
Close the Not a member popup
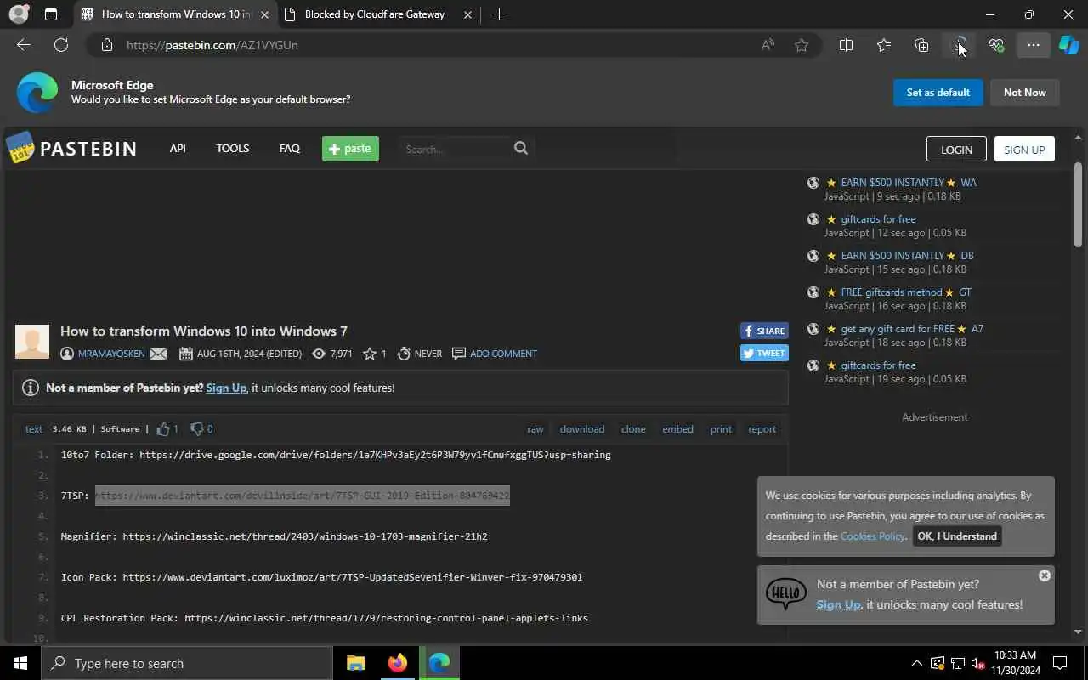click(1045, 575)
